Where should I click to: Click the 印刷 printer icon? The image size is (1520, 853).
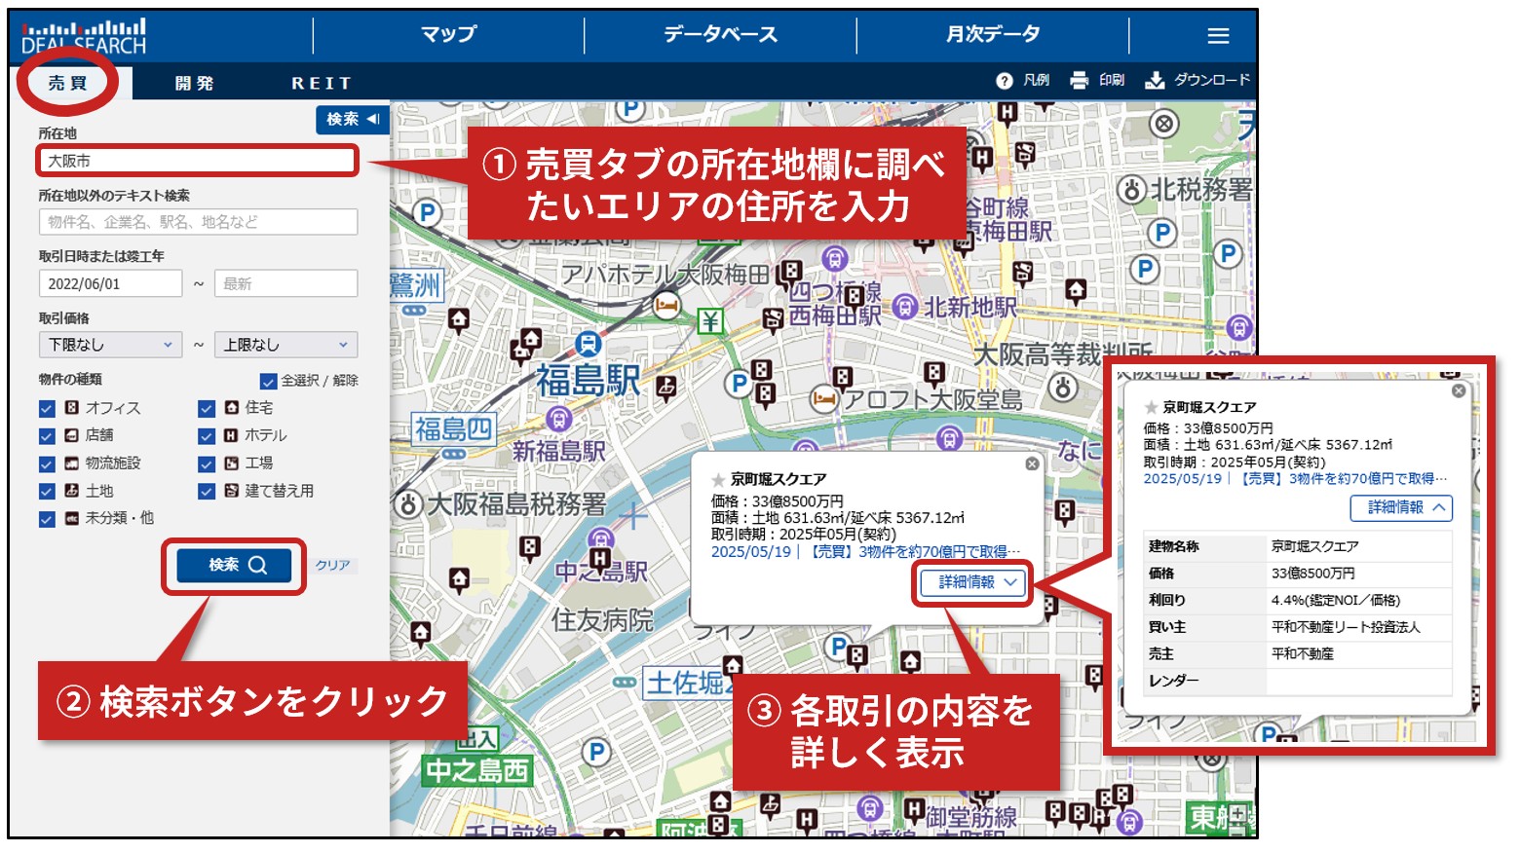click(1079, 81)
